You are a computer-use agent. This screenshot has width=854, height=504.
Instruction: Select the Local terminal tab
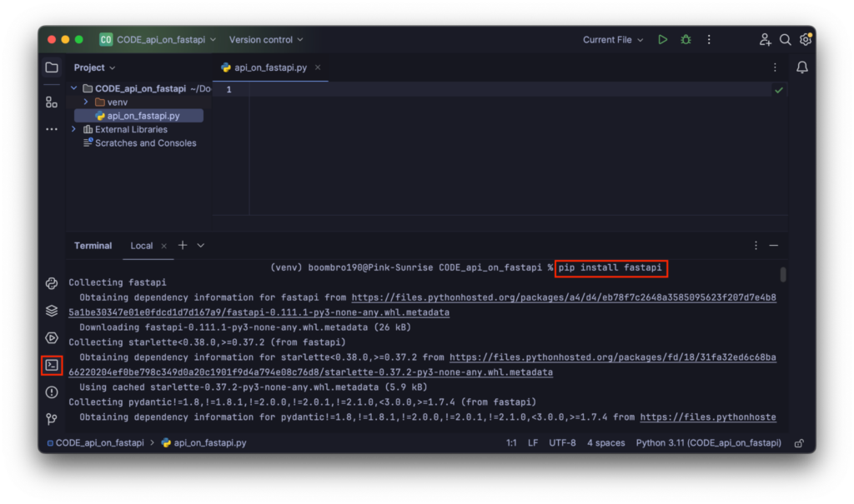click(x=140, y=246)
